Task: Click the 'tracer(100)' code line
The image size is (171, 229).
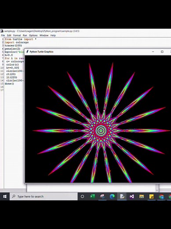Action: coord(13,45)
